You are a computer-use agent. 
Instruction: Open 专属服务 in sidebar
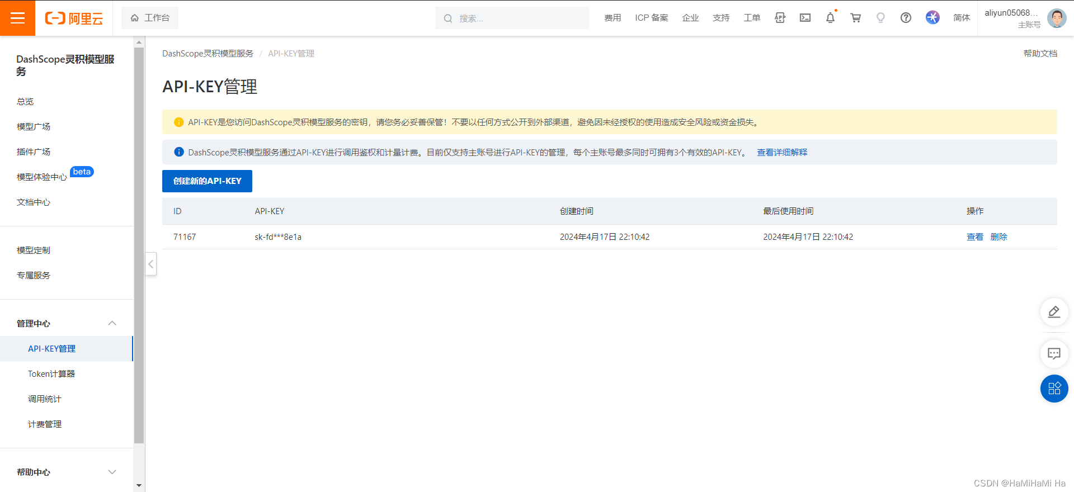coord(34,276)
